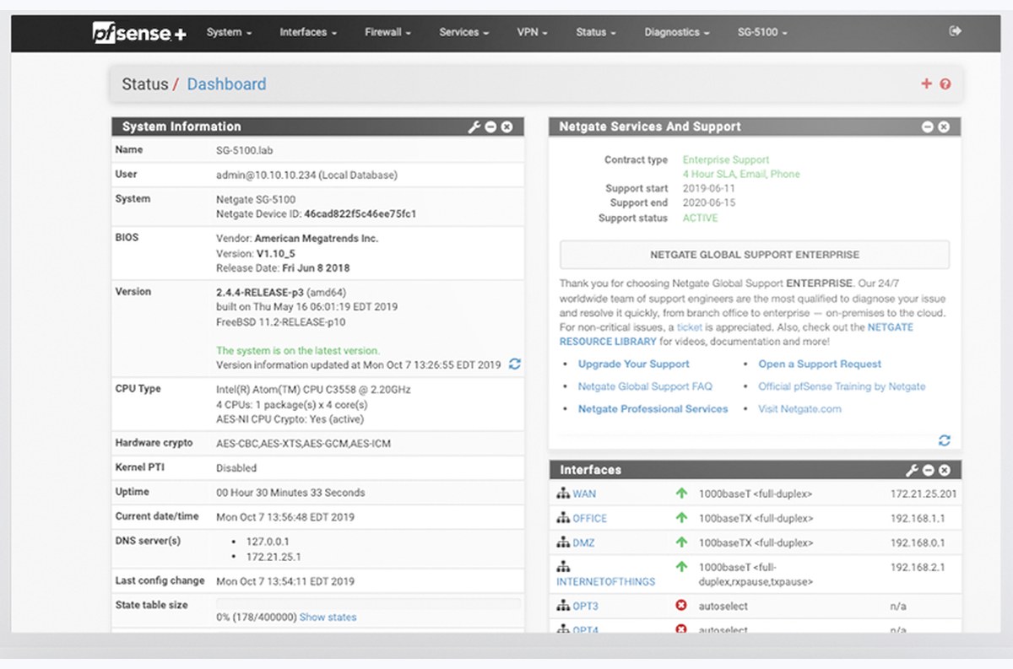Click the WAN interface network icon
The height and width of the screenshot is (669, 1013).
[x=563, y=494]
